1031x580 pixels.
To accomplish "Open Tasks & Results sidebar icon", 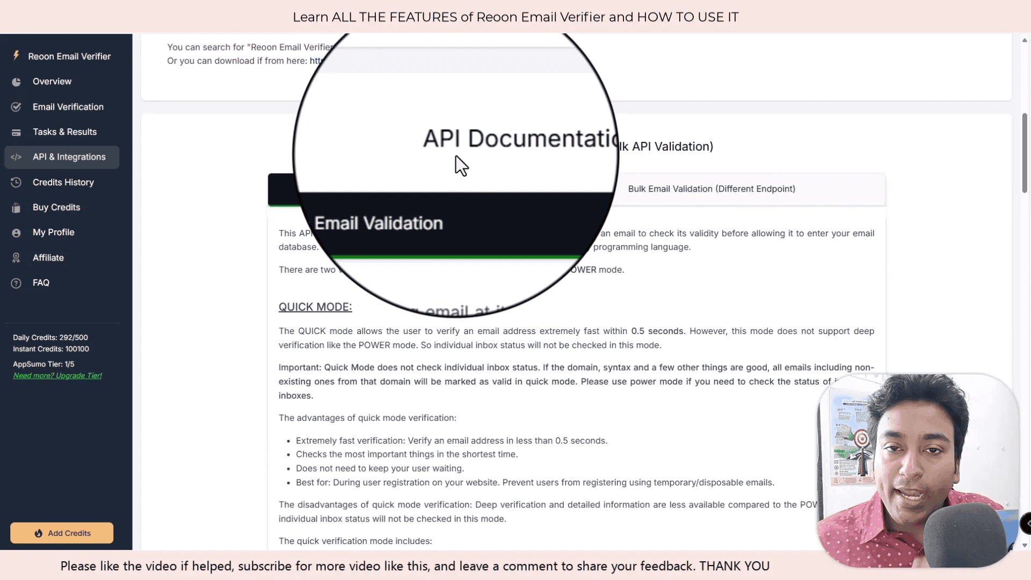I will (x=16, y=132).
